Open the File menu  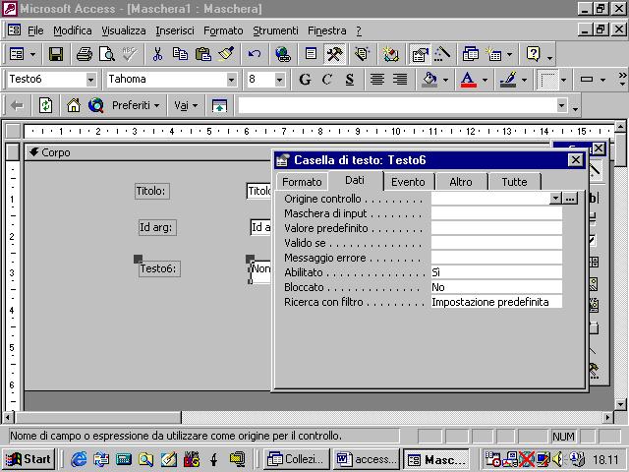point(35,30)
